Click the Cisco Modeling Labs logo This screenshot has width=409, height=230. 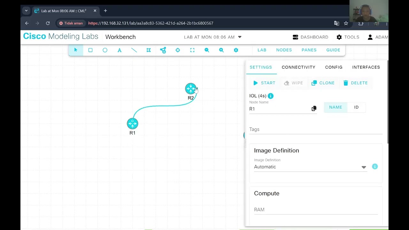(x=61, y=36)
